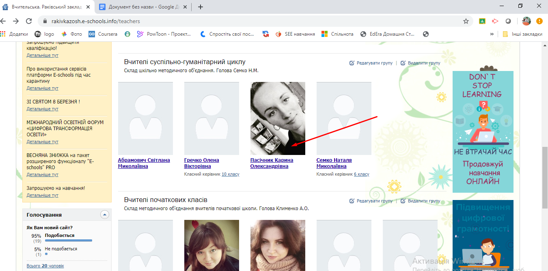Delete початкових класів group via Видалити групу
The image size is (548, 271).
point(421,201)
